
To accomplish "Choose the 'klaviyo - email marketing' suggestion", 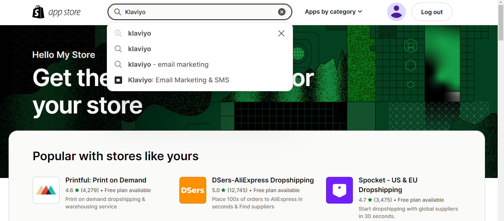I will 200,65.
